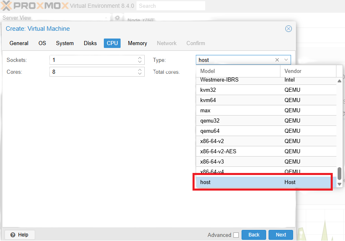Open the Network tab
This screenshot has height=241, width=345.
(x=166, y=43)
